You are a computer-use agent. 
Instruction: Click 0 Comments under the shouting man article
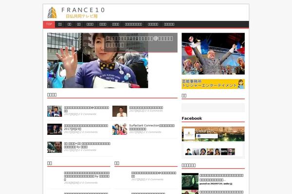click(x=89, y=150)
